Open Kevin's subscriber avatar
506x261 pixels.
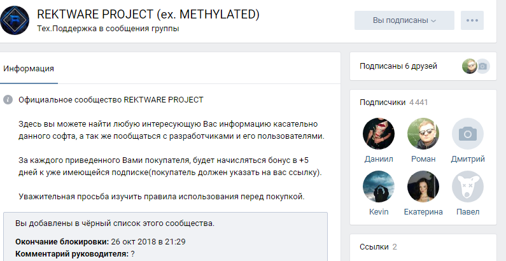(x=378, y=186)
